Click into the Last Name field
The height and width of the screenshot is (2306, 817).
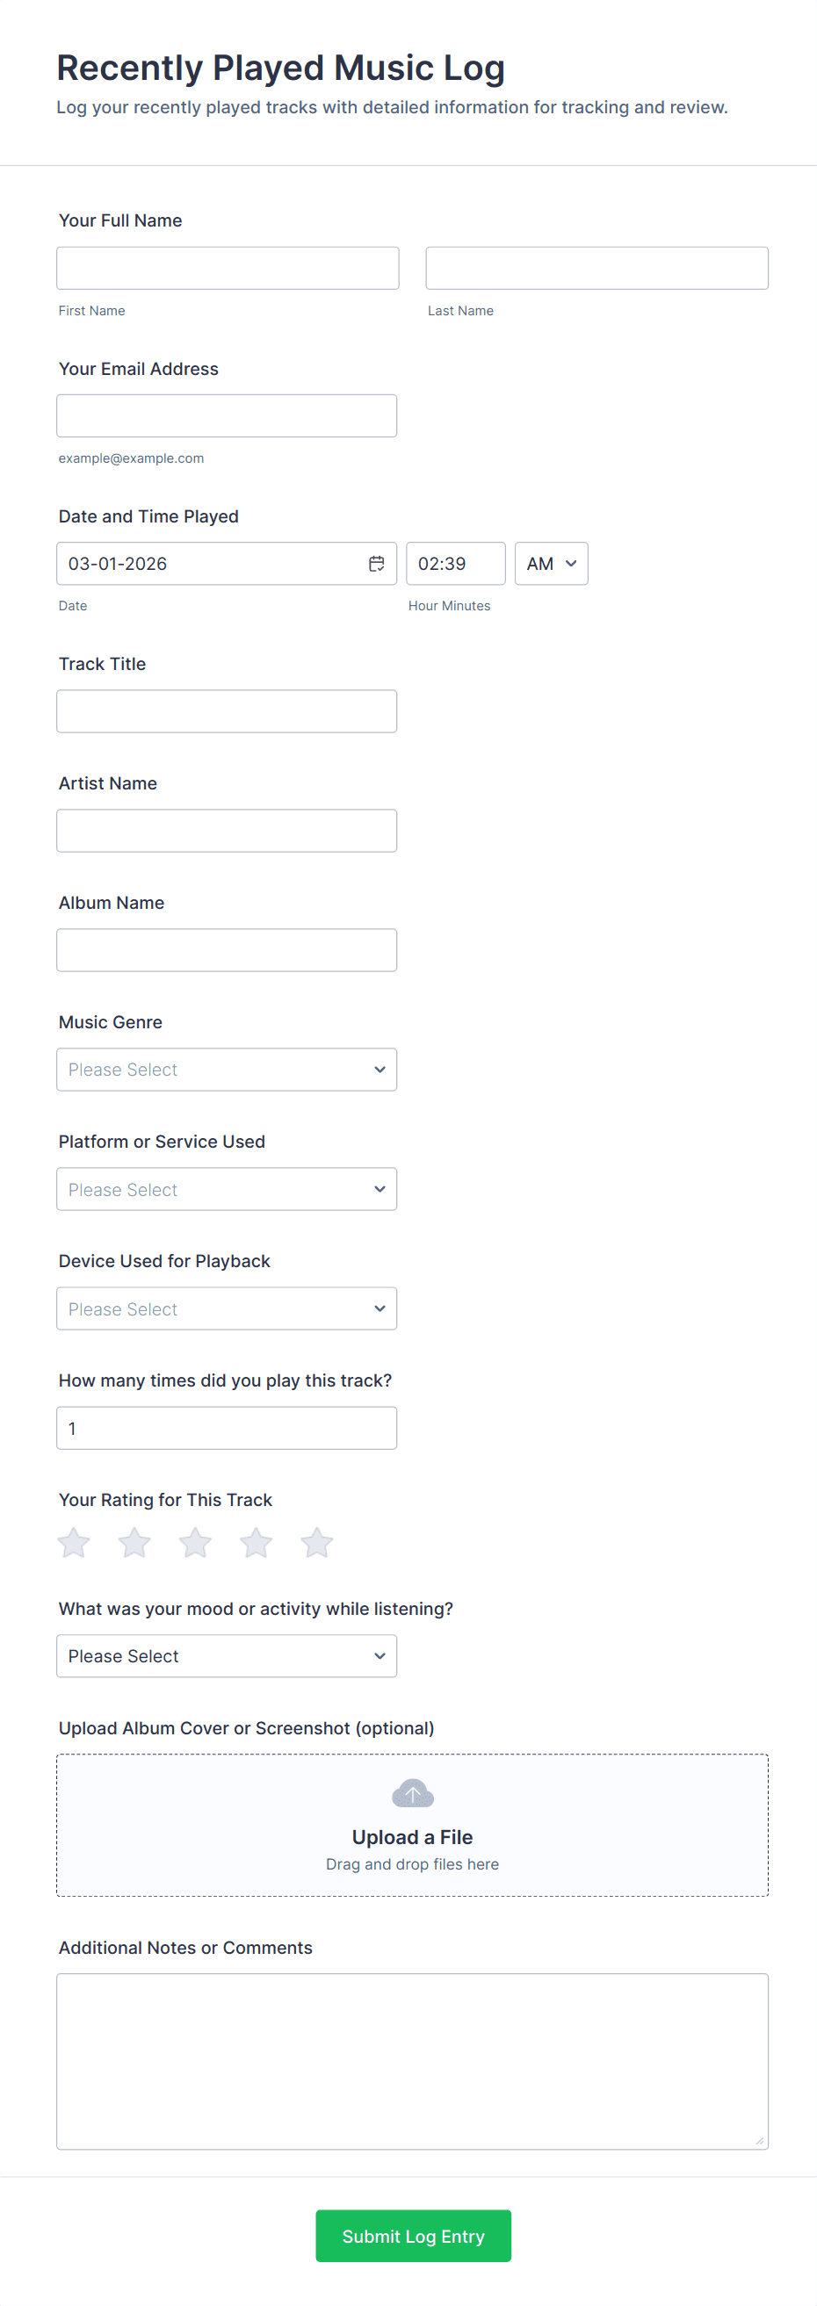click(596, 269)
